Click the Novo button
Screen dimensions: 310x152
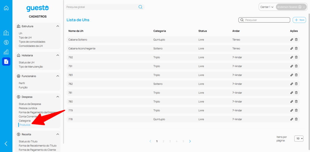coord(299,20)
